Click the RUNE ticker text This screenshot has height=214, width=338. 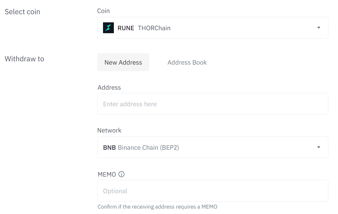click(x=126, y=28)
